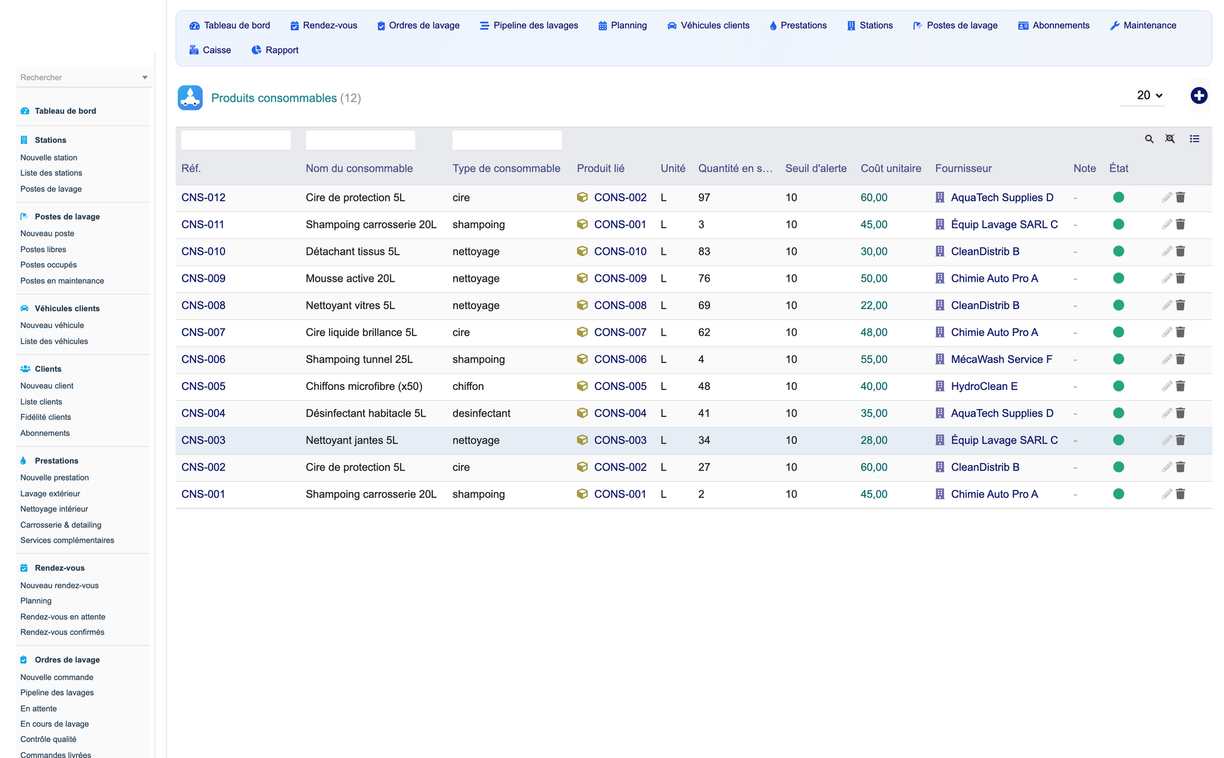Click the Produits consommables module icon
The width and height of the screenshot is (1224, 758).
click(190, 98)
